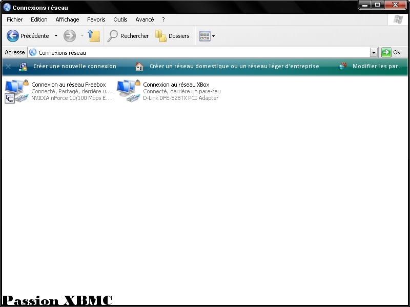410x307 pixels.
Task: Click NVIDIA nForce 10/100 Mbps adapter text
Action: coord(72,98)
